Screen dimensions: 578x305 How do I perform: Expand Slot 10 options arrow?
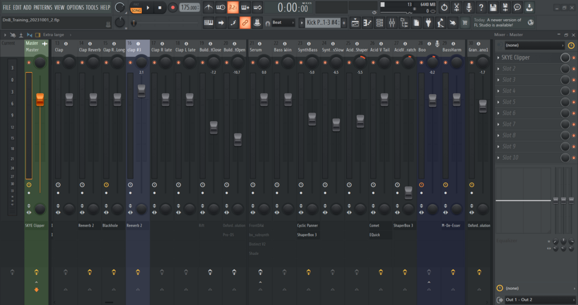(498, 157)
